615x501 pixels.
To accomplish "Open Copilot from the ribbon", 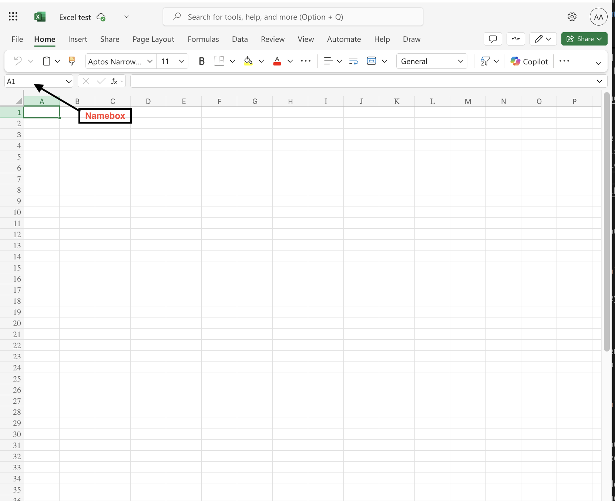I will tap(529, 61).
